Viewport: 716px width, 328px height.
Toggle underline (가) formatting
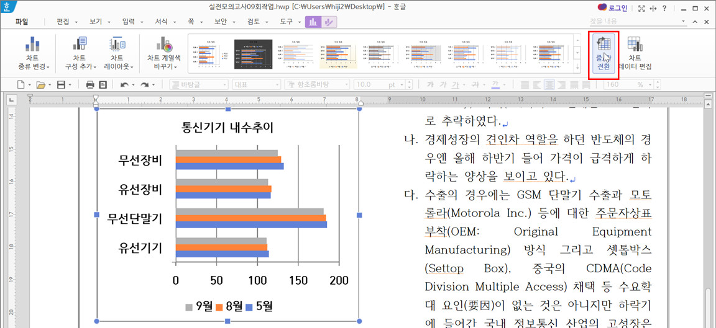tap(454, 85)
